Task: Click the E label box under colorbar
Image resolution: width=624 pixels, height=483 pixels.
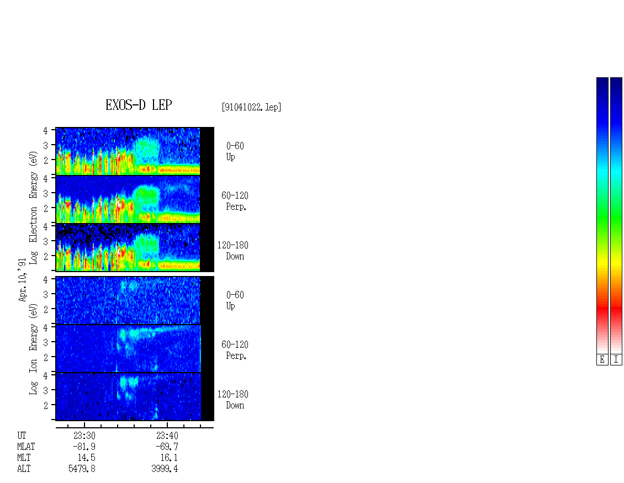Action: pos(602,359)
